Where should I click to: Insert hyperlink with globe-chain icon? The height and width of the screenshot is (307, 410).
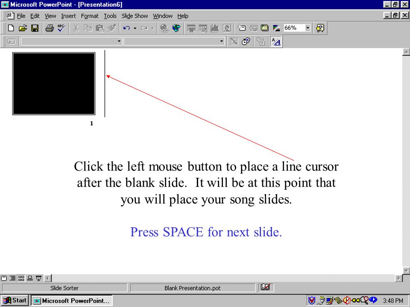164,28
